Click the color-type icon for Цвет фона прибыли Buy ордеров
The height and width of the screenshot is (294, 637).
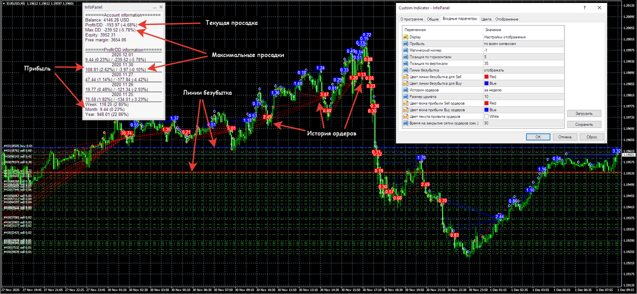[x=405, y=110]
